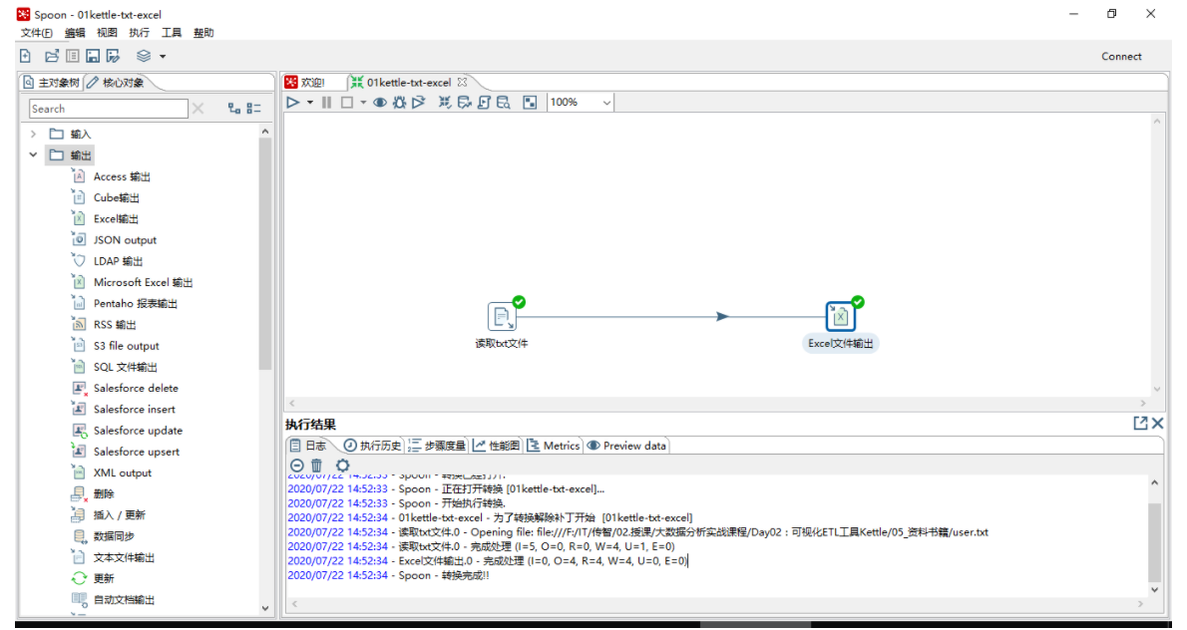
Task: Switch to the 欢迎! tab
Action: pos(305,83)
